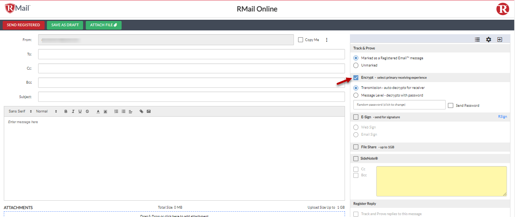The image size is (515, 217).
Task: Check the SideNote checkbox
Action: 356,158
